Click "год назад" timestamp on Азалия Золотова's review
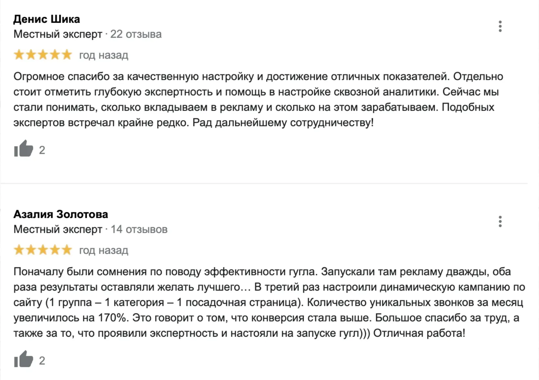Image resolution: width=539 pixels, height=380 pixels. click(104, 250)
